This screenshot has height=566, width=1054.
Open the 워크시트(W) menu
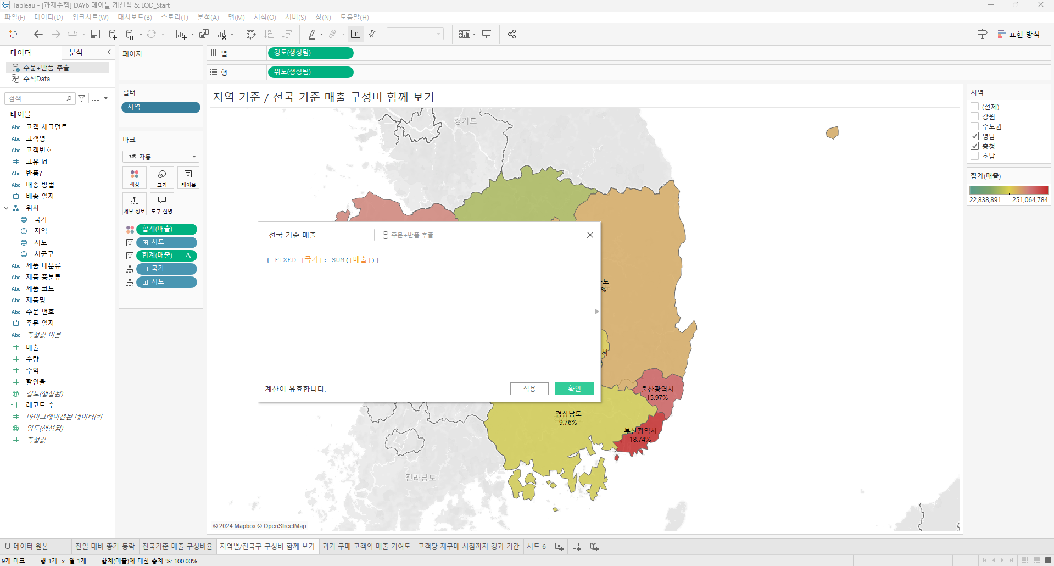90,18
